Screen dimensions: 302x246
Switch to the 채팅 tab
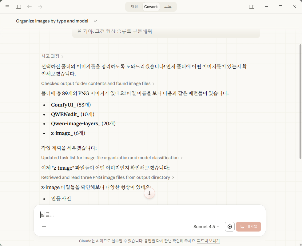(x=134, y=6)
